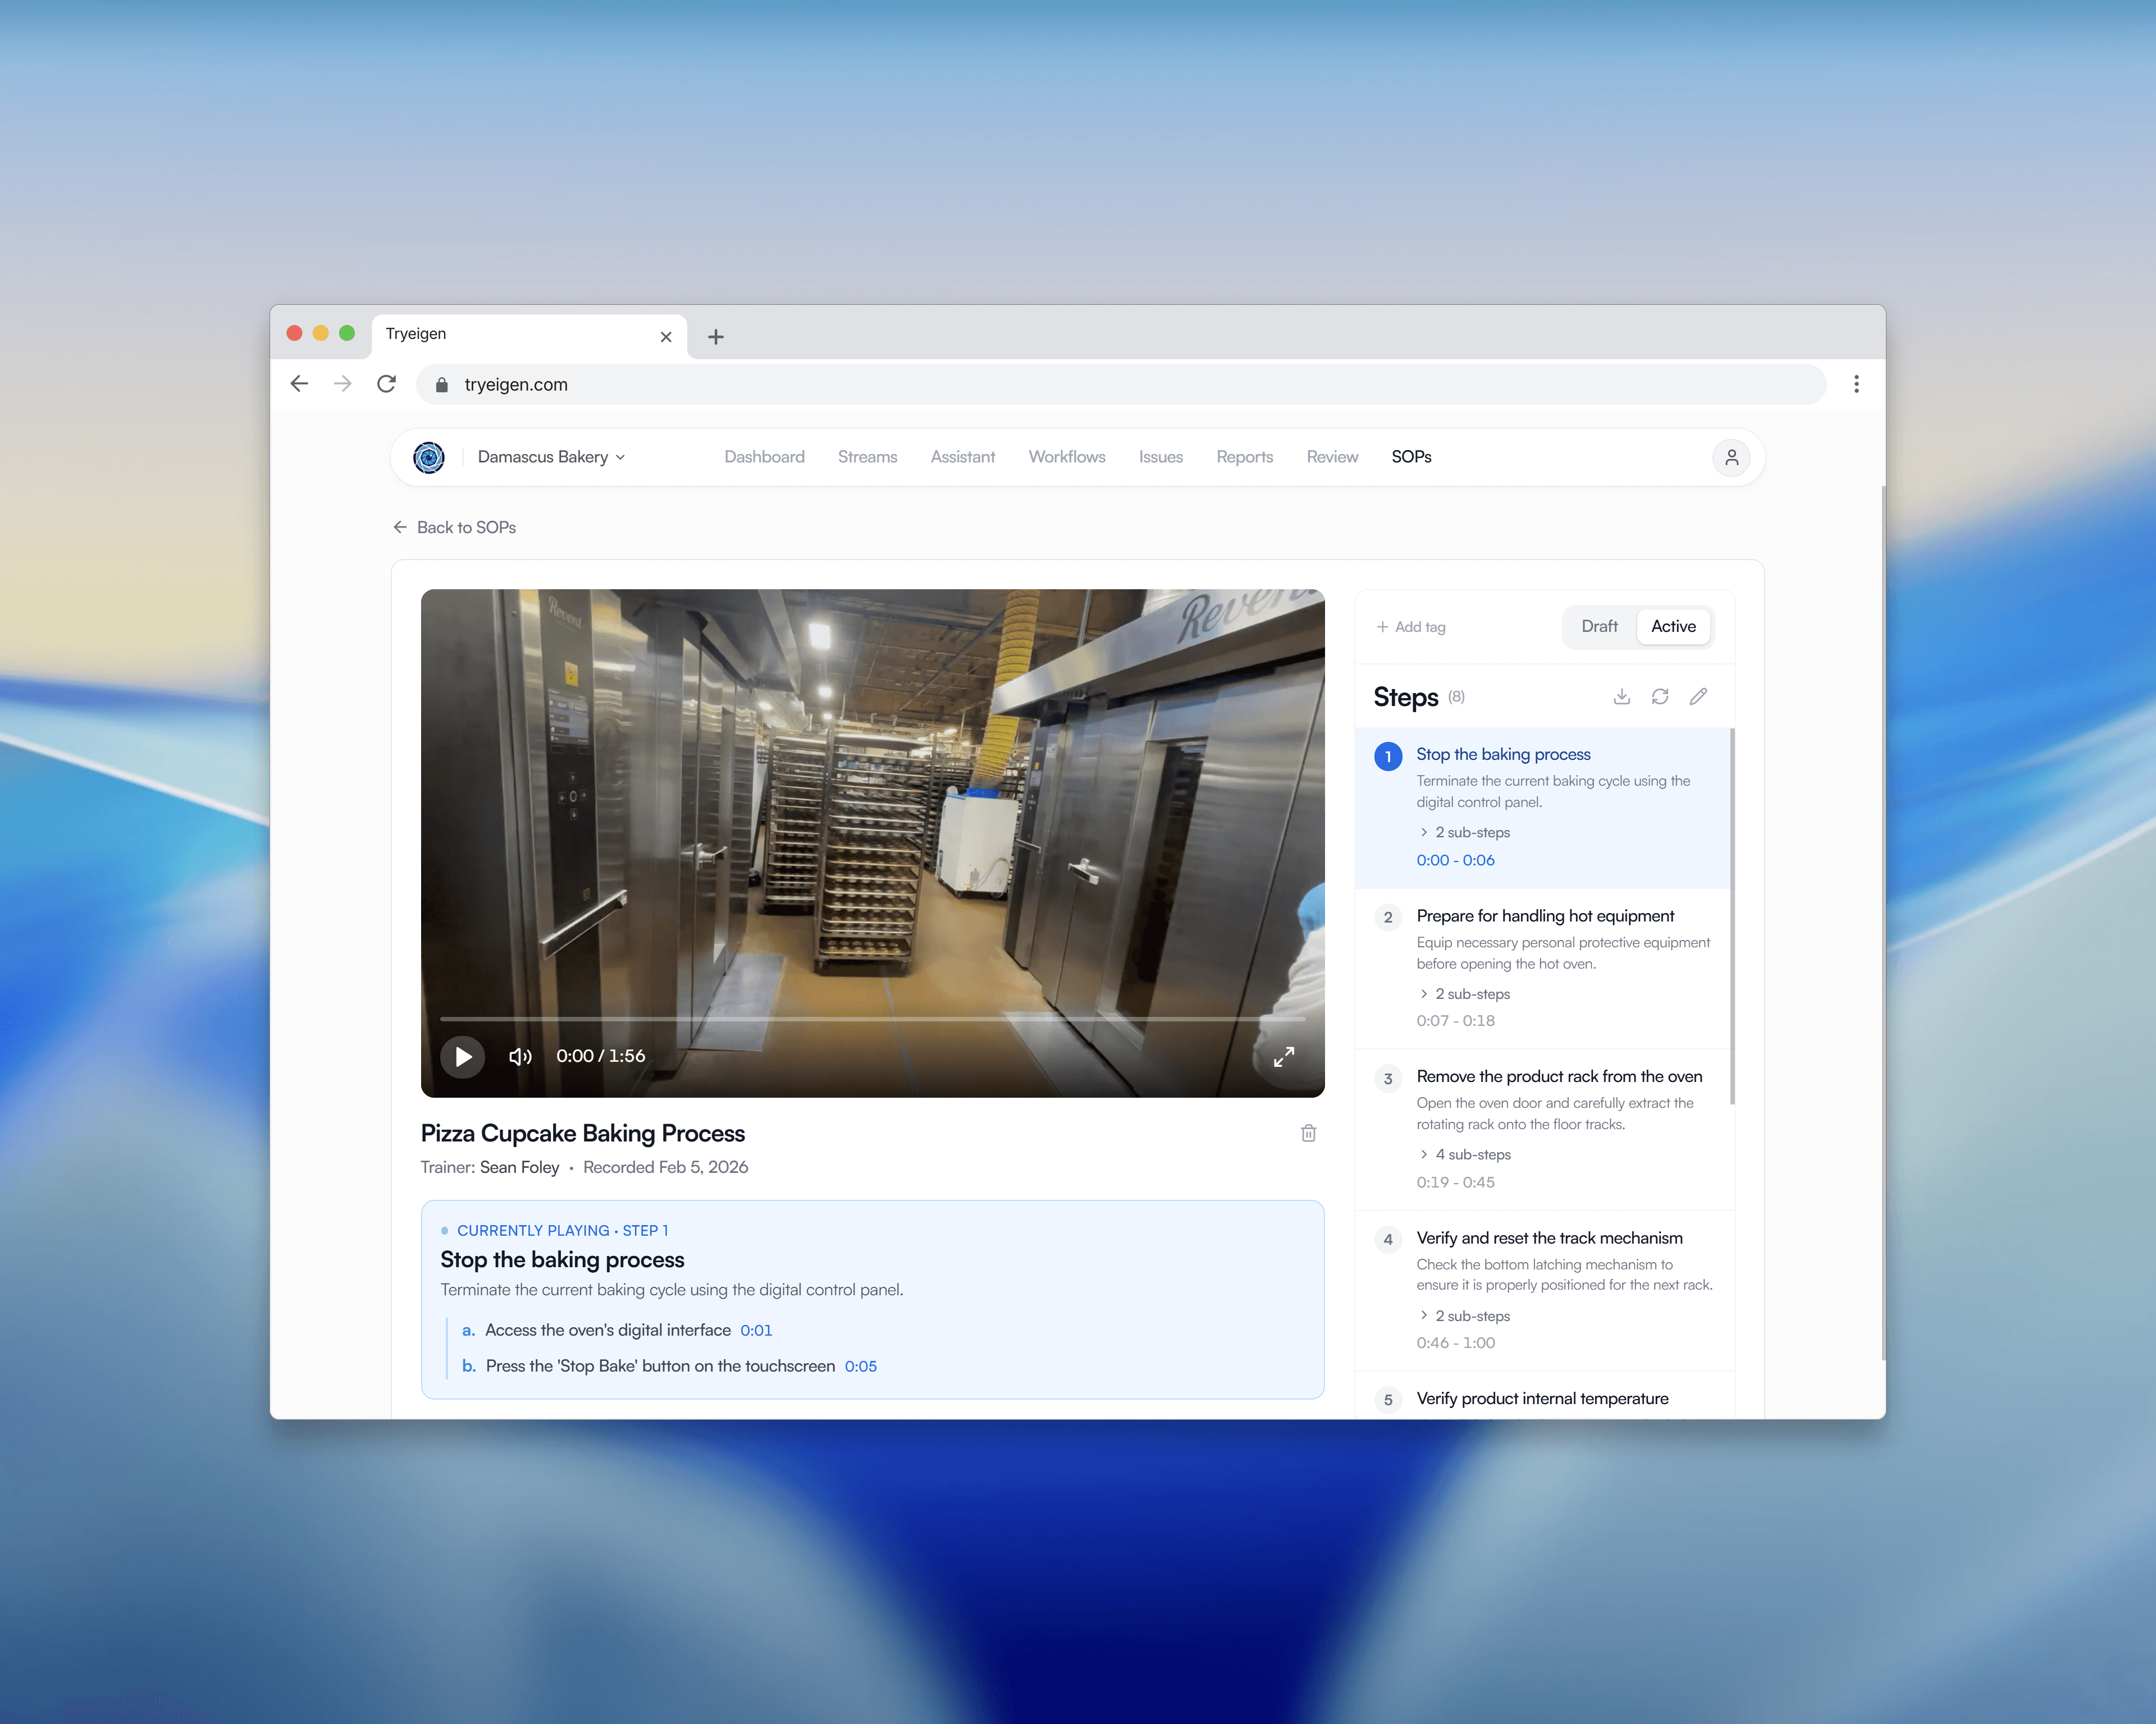Expand 2 sub-steps under step 1

[x=1465, y=832]
